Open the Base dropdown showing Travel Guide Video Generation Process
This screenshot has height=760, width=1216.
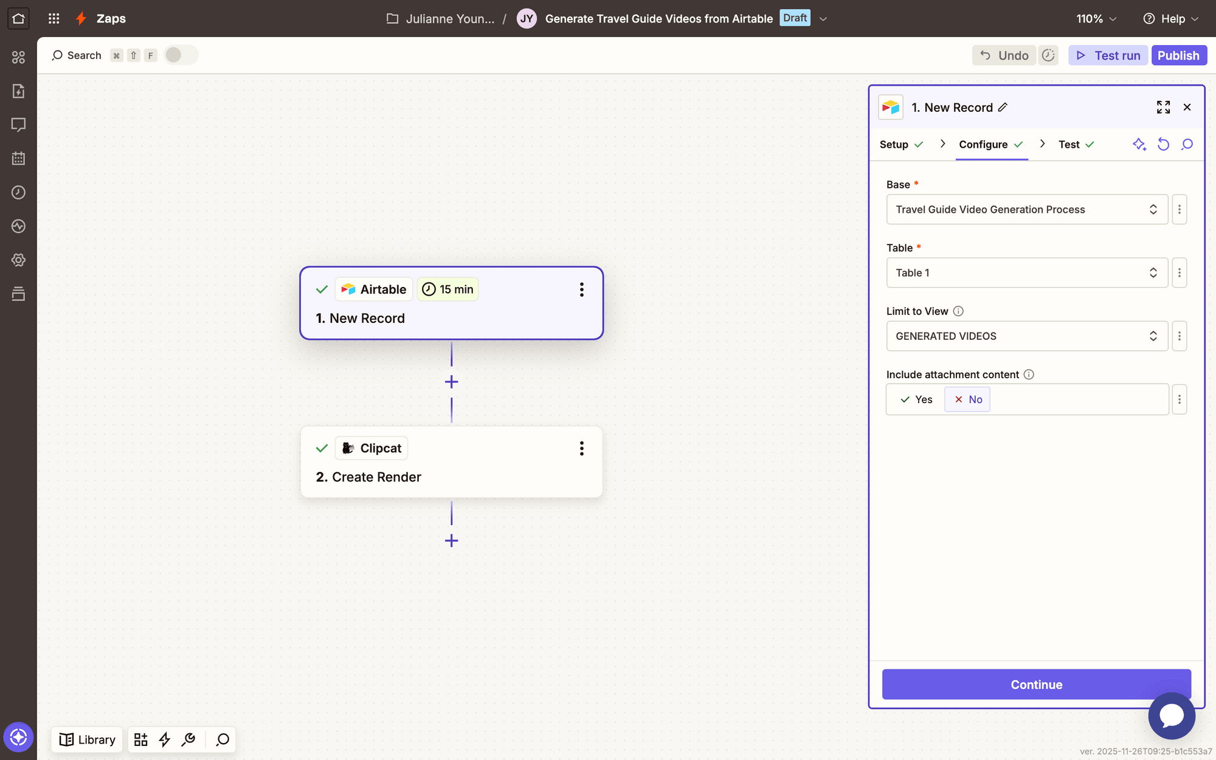click(1026, 209)
